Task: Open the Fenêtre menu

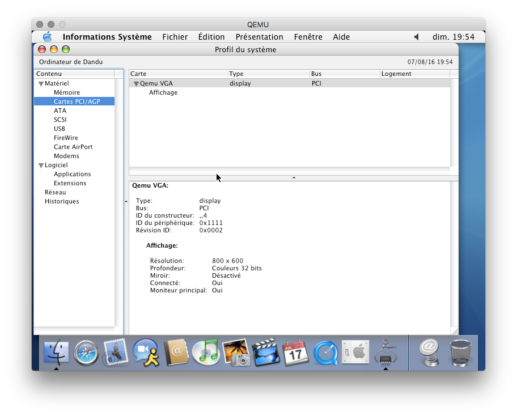Action: click(308, 37)
